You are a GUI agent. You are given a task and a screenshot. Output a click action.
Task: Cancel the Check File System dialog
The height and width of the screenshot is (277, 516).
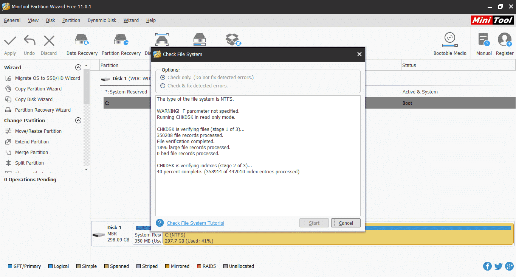(345, 223)
